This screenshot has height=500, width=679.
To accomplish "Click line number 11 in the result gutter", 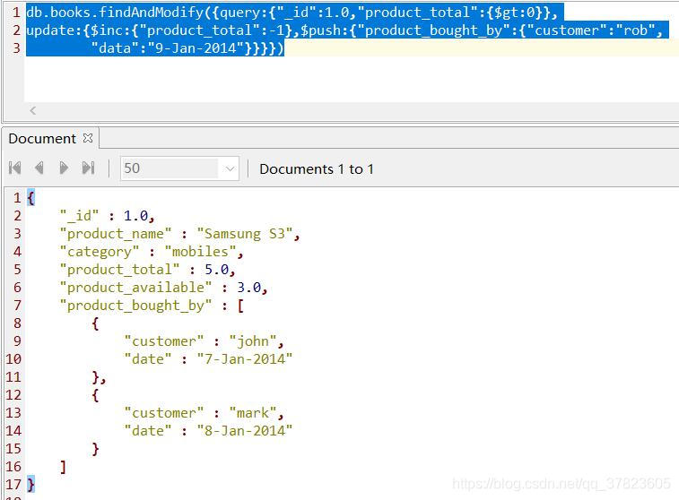I will tap(13, 377).
